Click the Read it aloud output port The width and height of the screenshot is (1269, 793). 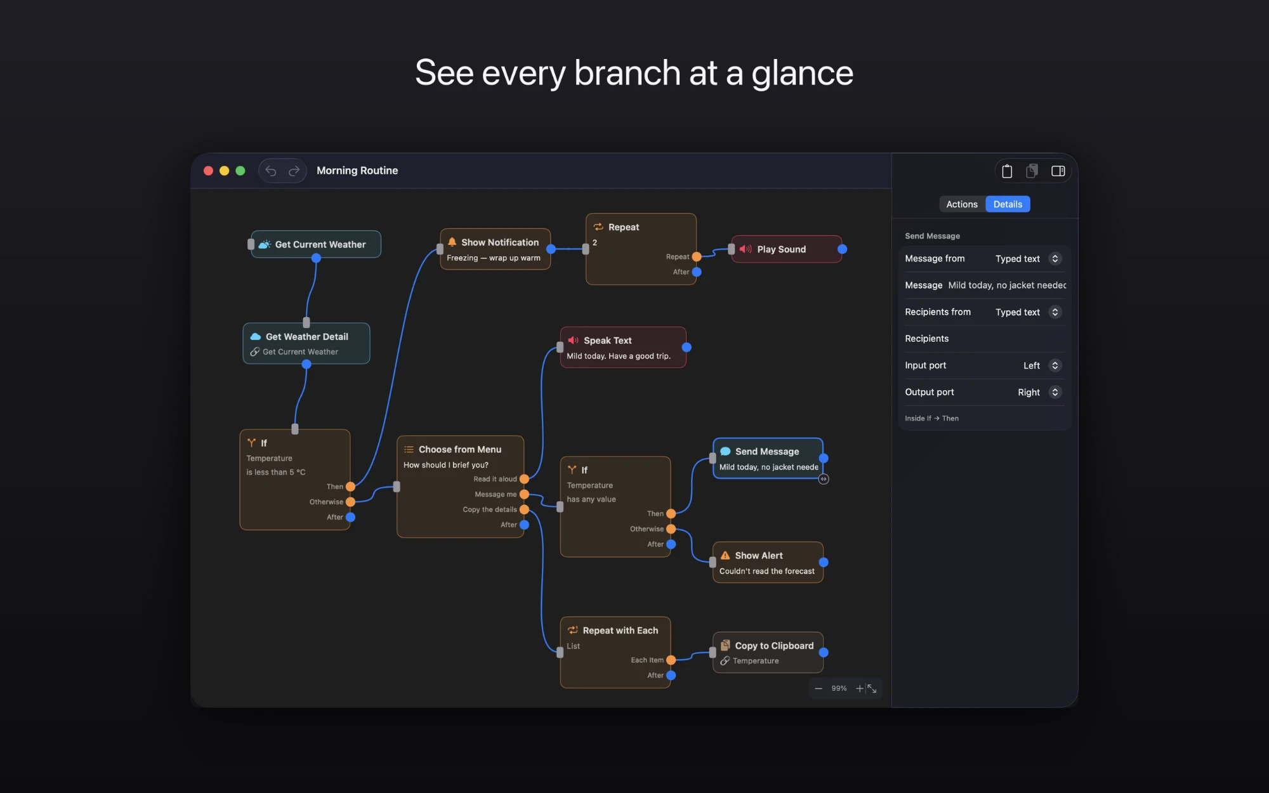[x=524, y=479]
